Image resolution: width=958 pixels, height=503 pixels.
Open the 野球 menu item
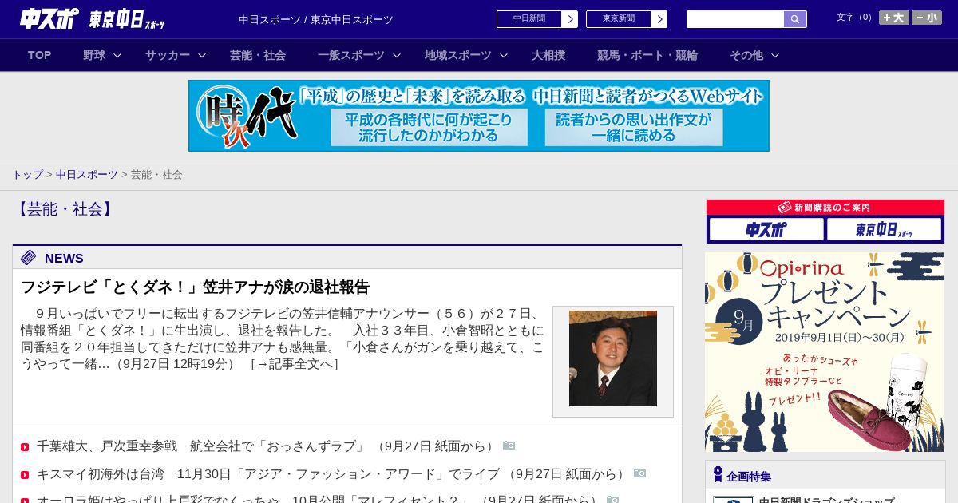pos(94,55)
